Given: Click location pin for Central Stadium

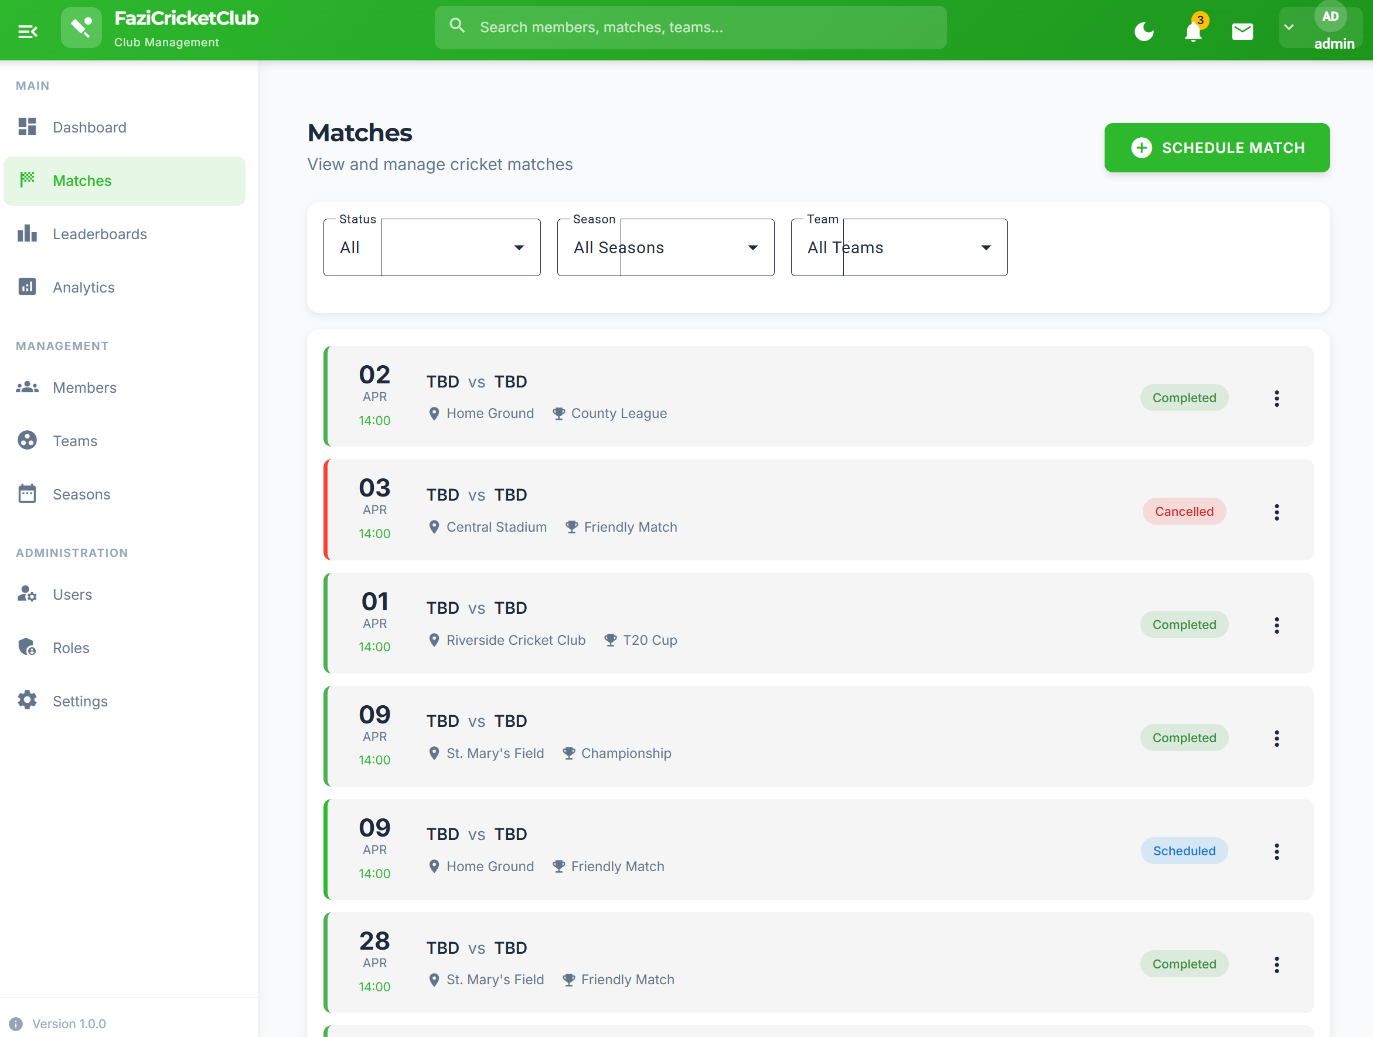Looking at the screenshot, I should (x=434, y=527).
